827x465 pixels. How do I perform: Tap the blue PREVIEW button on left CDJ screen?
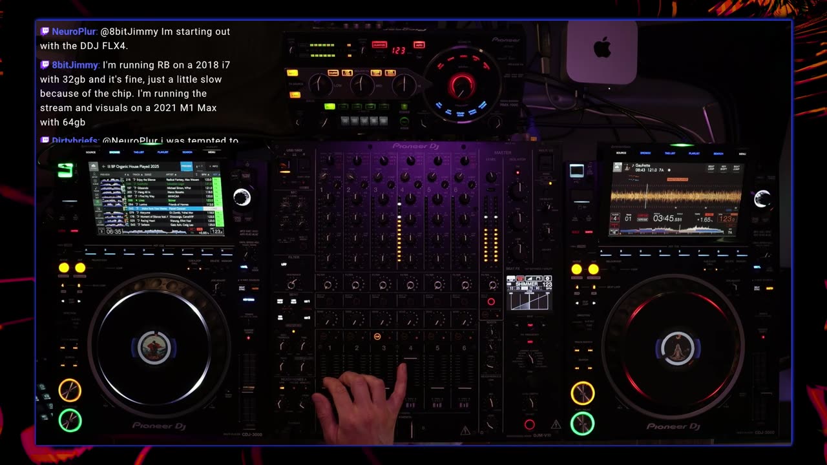coord(186,167)
